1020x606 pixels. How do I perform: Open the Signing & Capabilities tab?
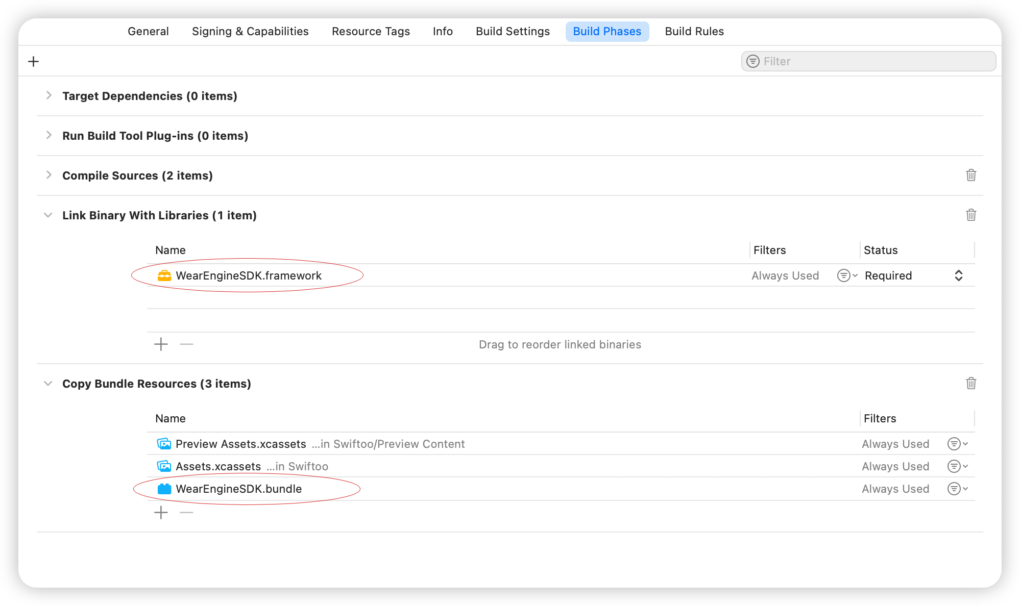250,31
